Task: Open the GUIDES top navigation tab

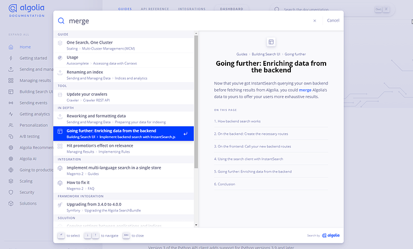Action: 125,9
